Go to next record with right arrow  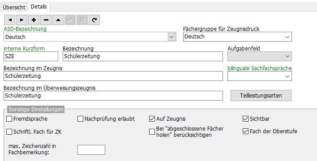(x=21, y=20)
